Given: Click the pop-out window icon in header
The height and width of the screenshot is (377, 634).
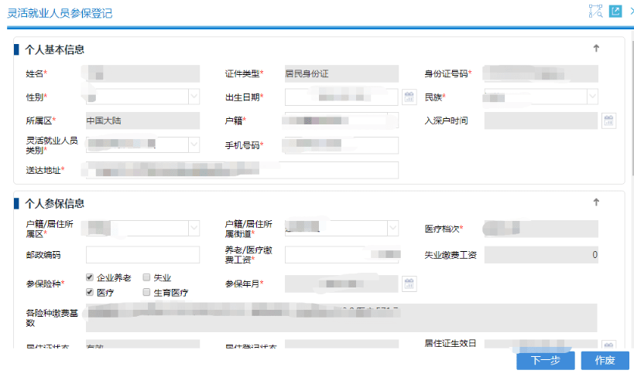Looking at the screenshot, I should click(615, 12).
